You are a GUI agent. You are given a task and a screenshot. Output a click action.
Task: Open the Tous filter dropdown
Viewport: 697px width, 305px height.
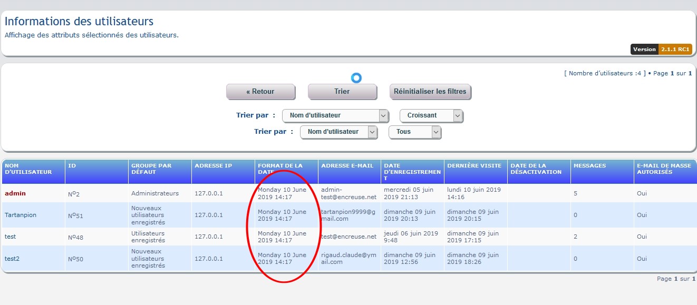414,132
